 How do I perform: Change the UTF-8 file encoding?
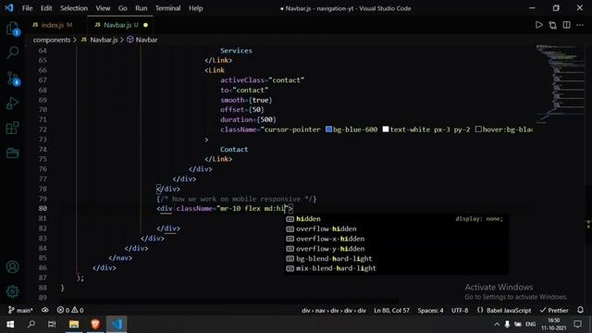(x=460, y=311)
